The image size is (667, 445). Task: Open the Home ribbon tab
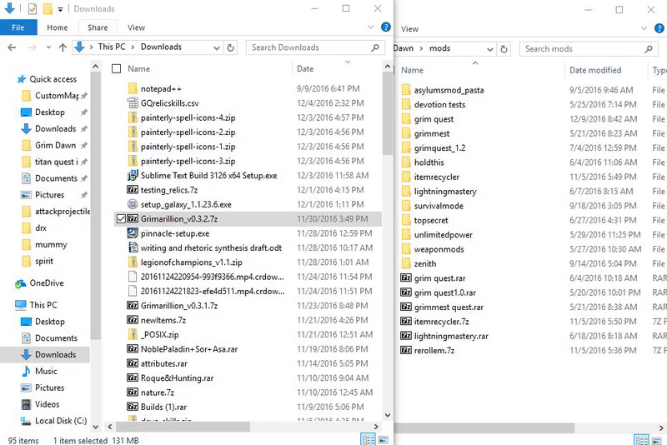(x=57, y=27)
